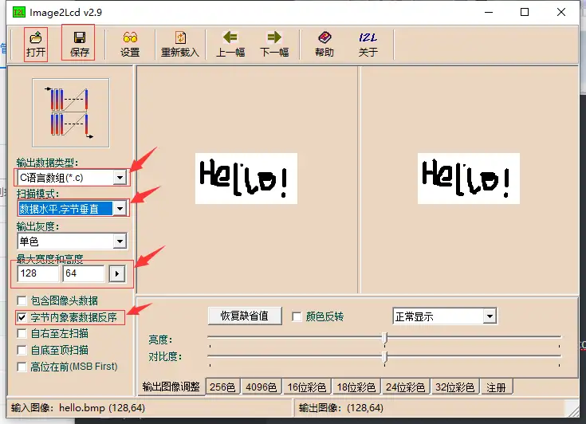Enable 包含图像头数据 checkbox

[x=22, y=300]
